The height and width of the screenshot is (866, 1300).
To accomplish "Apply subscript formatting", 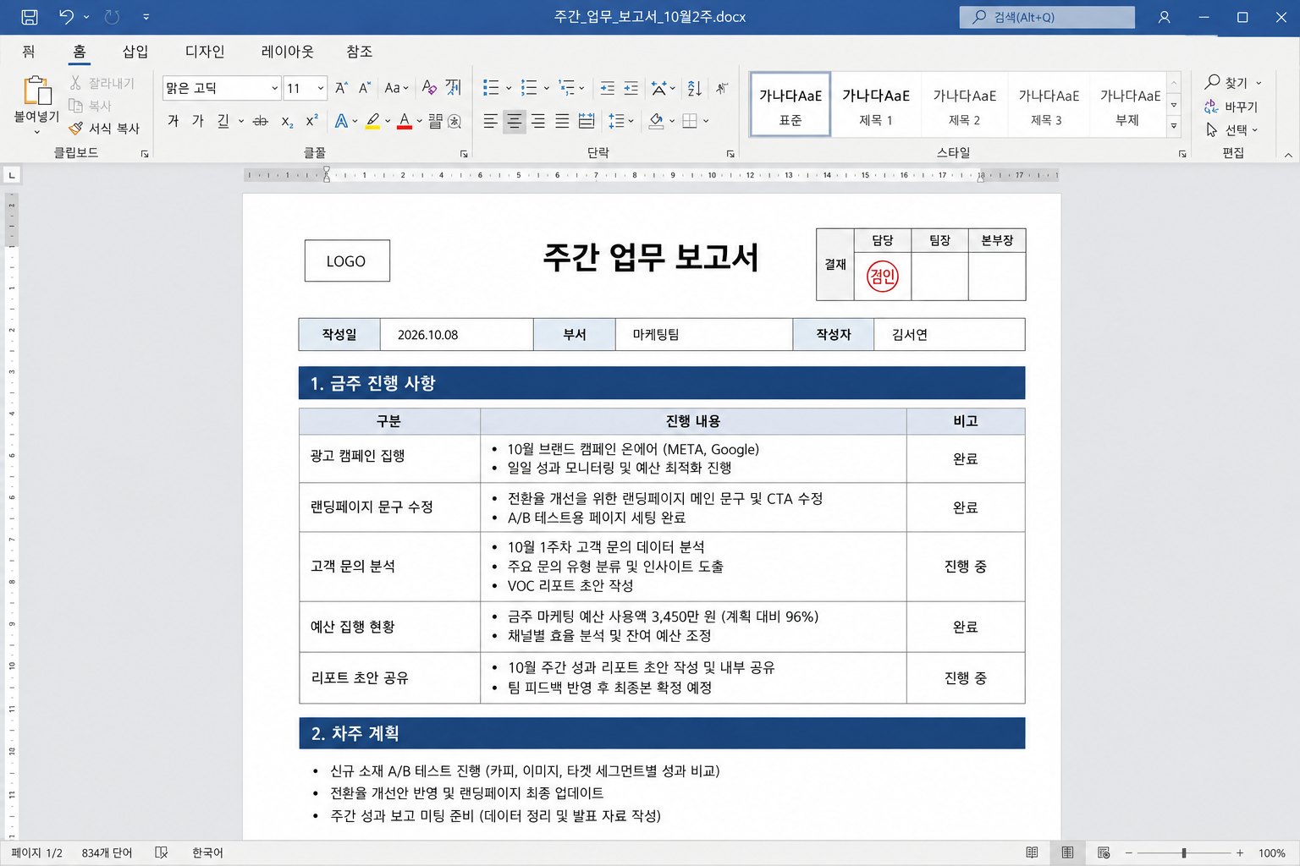I will [x=288, y=122].
